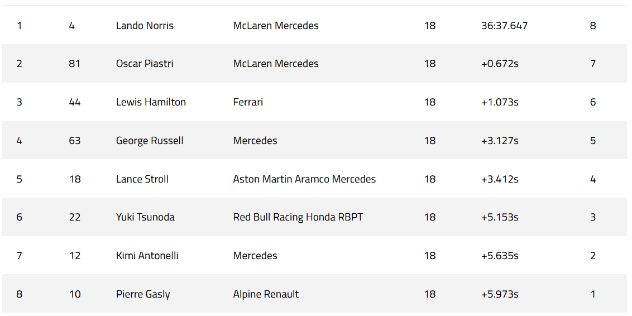Image resolution: width=632 pixels, height=316 pixels.
Task: Click Kimi Antonelli's name
Action: click(x=147, y=256)
